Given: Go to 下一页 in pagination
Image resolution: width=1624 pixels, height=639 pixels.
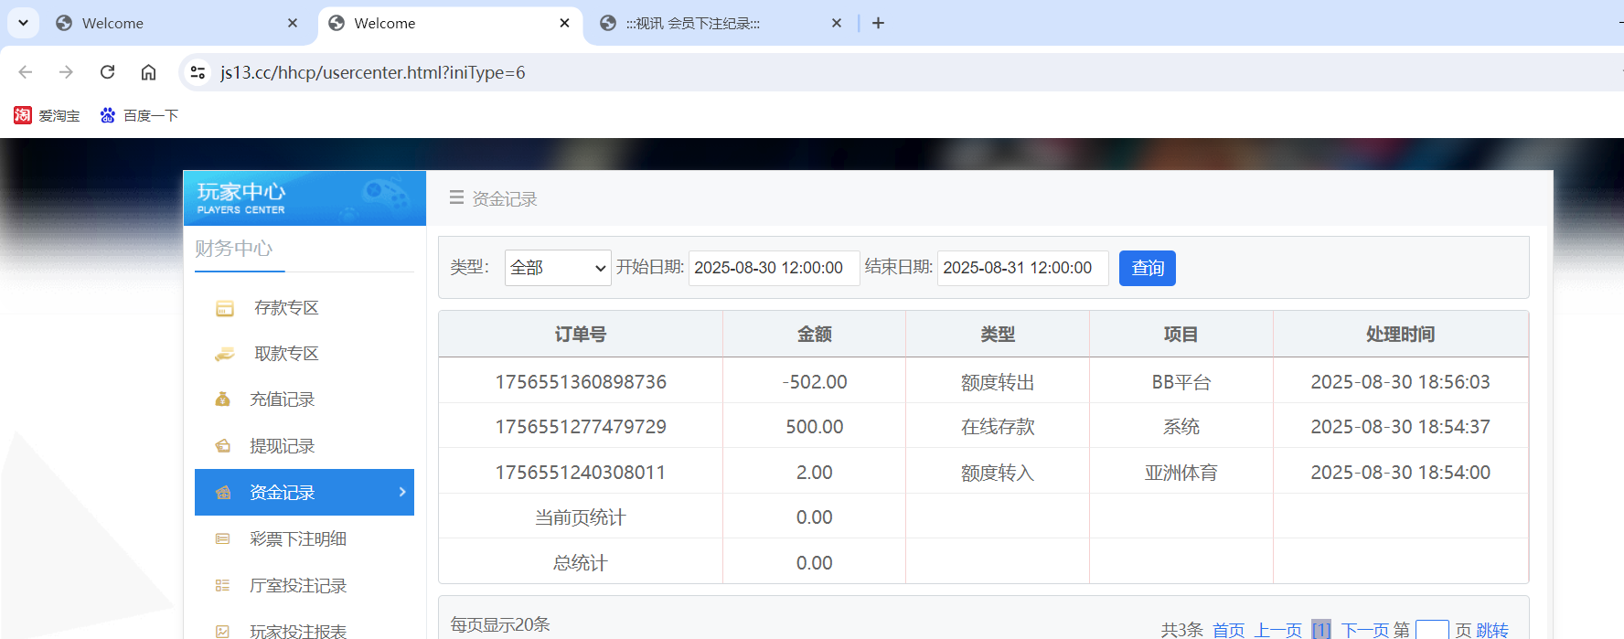Looking at the screenshot, I should click(x=1363, y=630).
